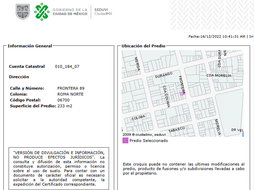Click the MERIDA street label on map
Viewport: 254px width, 190px height.
pyautogui.click(x=137, y=64)
